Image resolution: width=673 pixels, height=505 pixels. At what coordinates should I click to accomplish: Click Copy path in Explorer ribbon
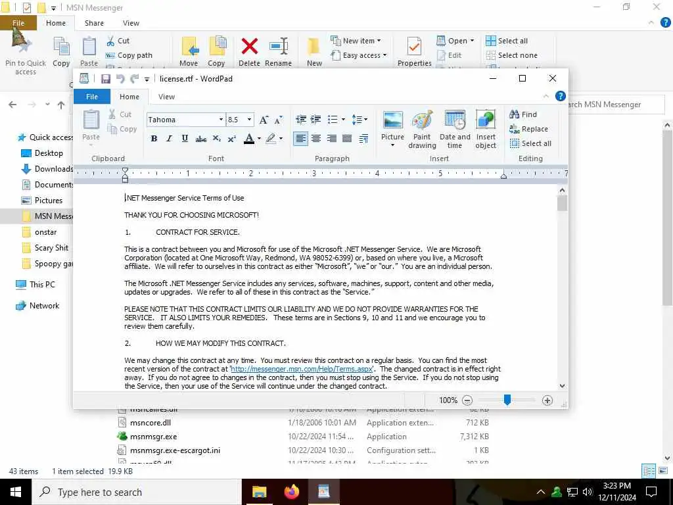point(129,55)
